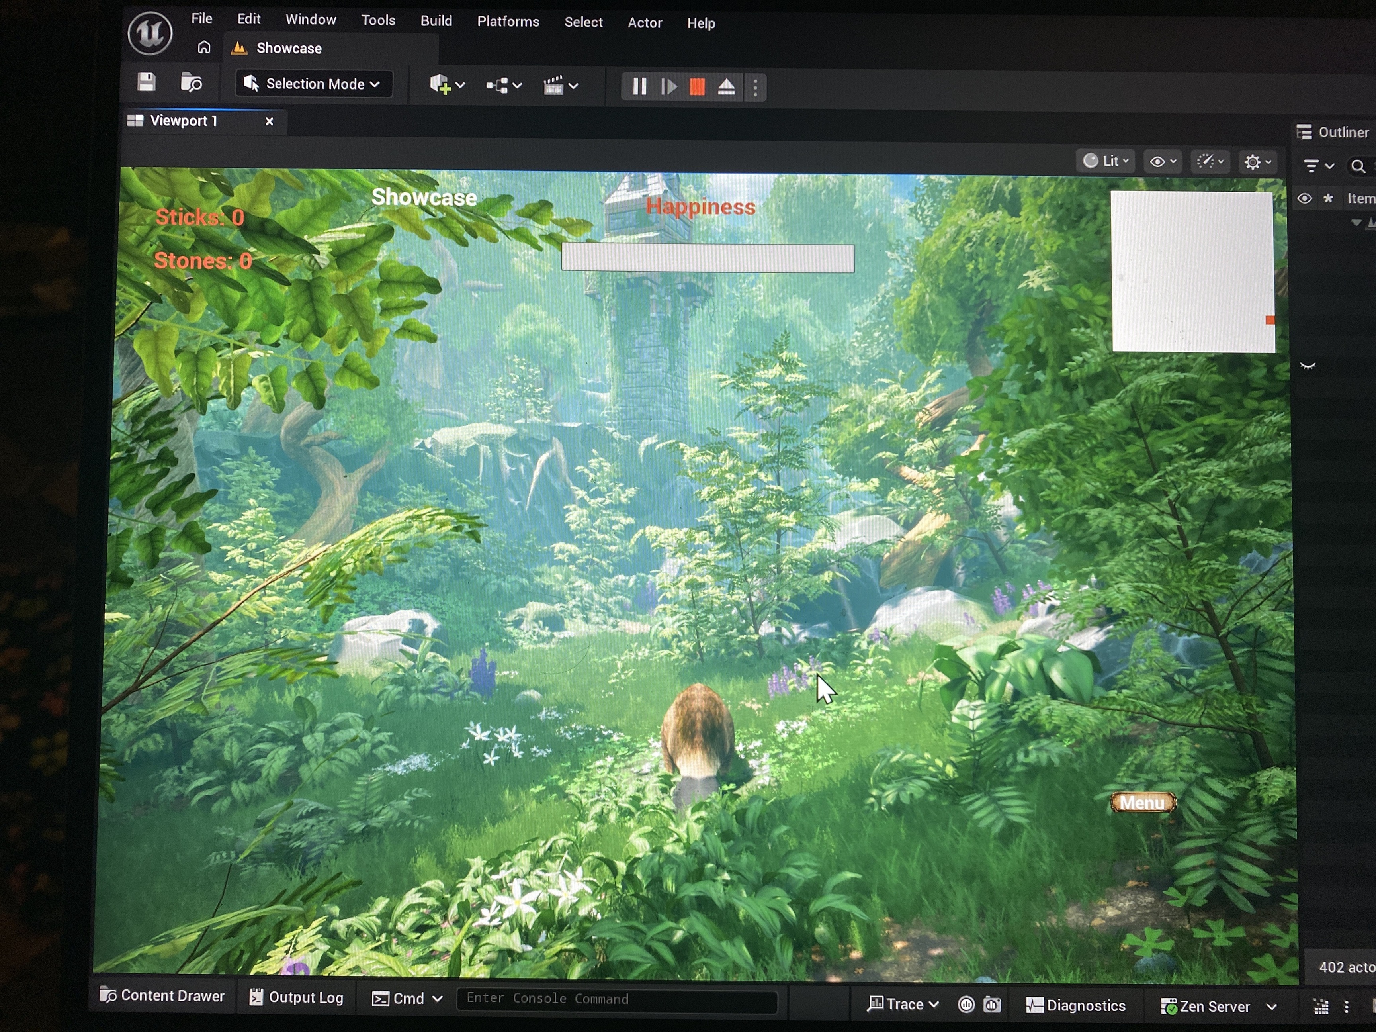This screenshot has height=1032, width=1376.
Task: Stop the play session with the red square
Action: [697, 87]
